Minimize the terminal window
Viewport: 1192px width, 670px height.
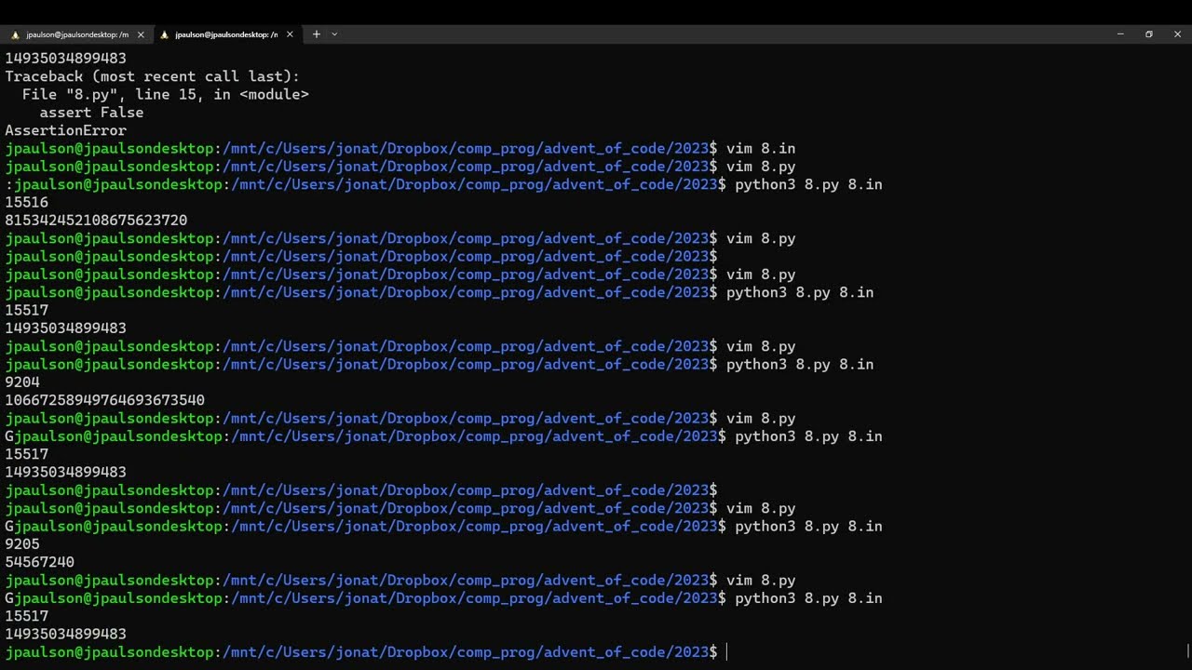pyautogui.click(x=1120, y=34)
